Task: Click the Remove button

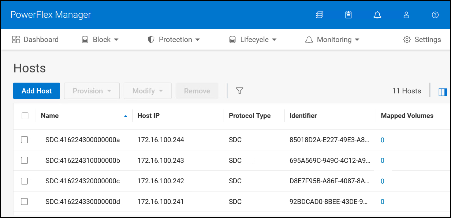Action: click(x=197, y=91)
